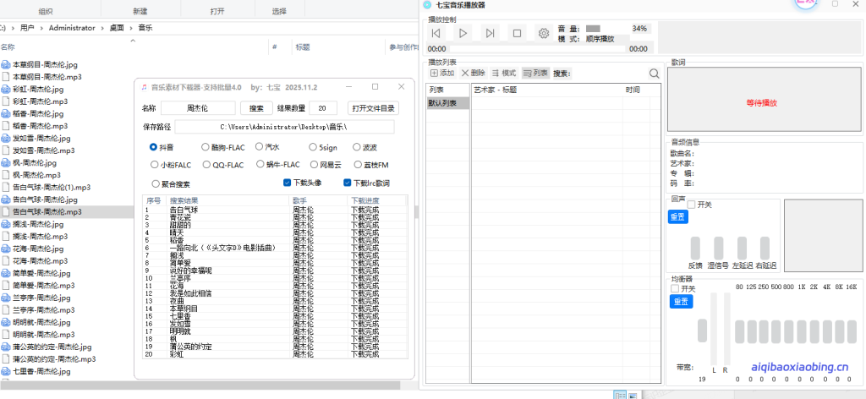Viewport: 866px width, 399px height.
Task: Click the 新建 ribbon group in Explorer
Action: (x=140, y=11)
